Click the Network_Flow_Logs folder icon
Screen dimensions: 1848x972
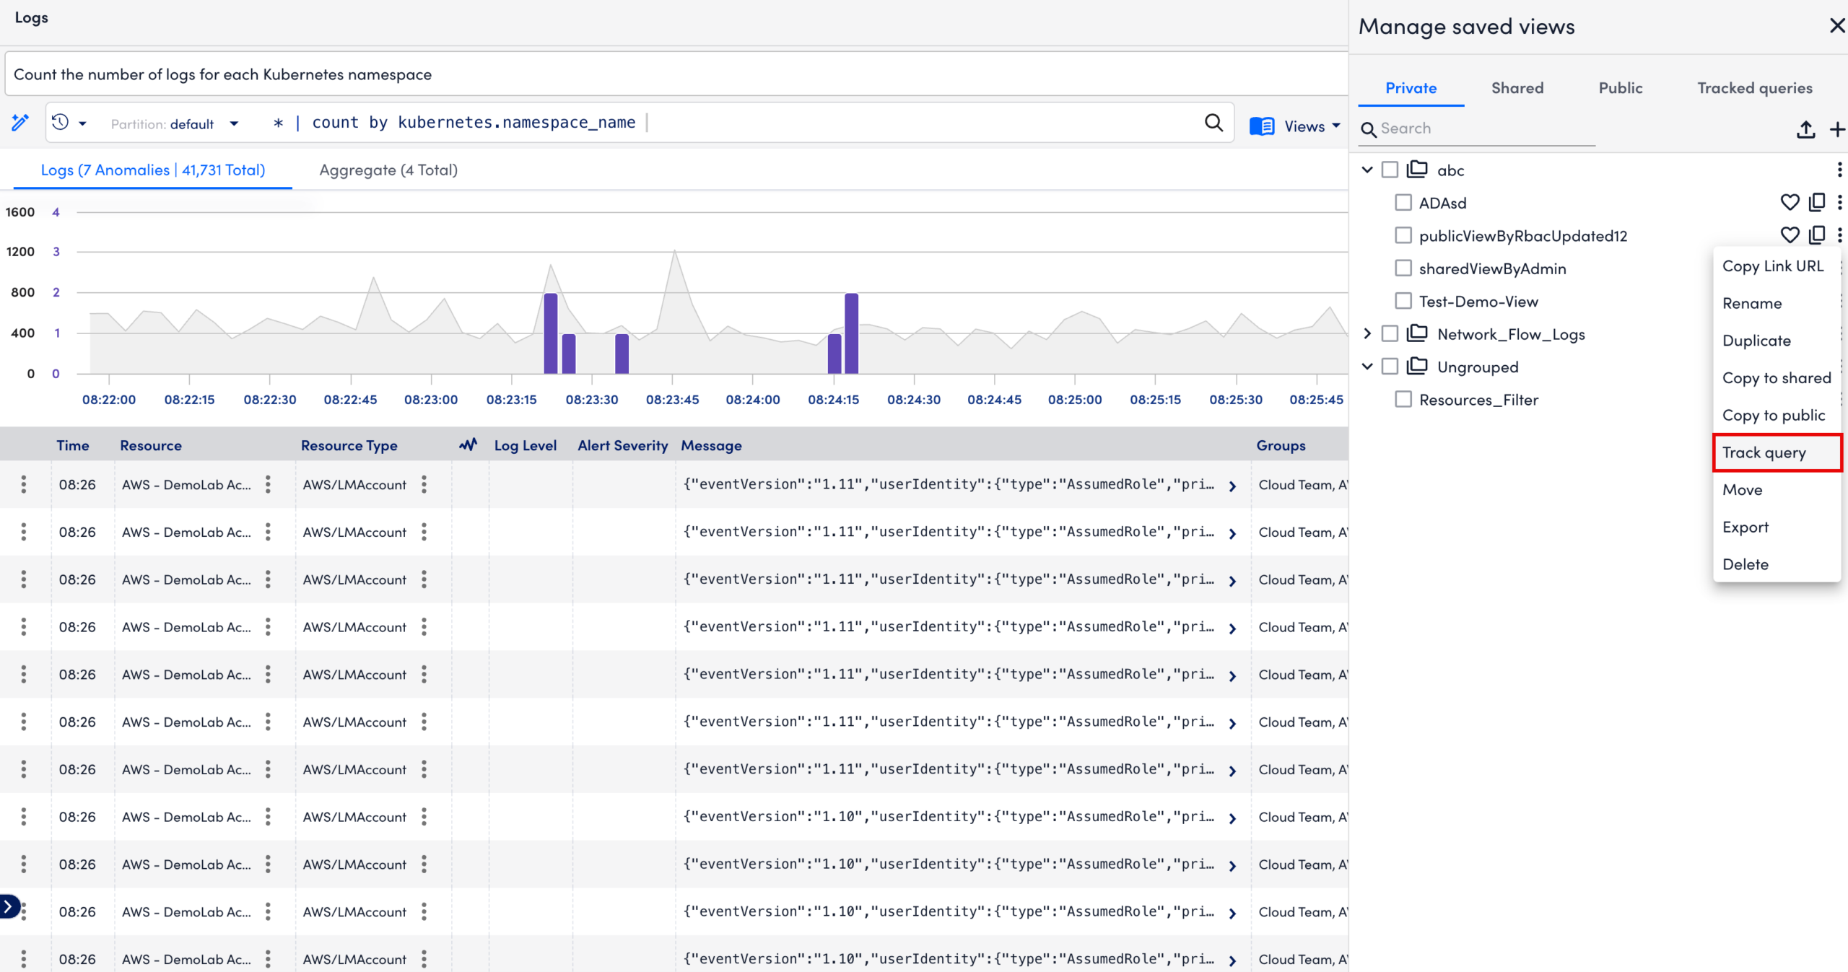(x=1417, y=333)
